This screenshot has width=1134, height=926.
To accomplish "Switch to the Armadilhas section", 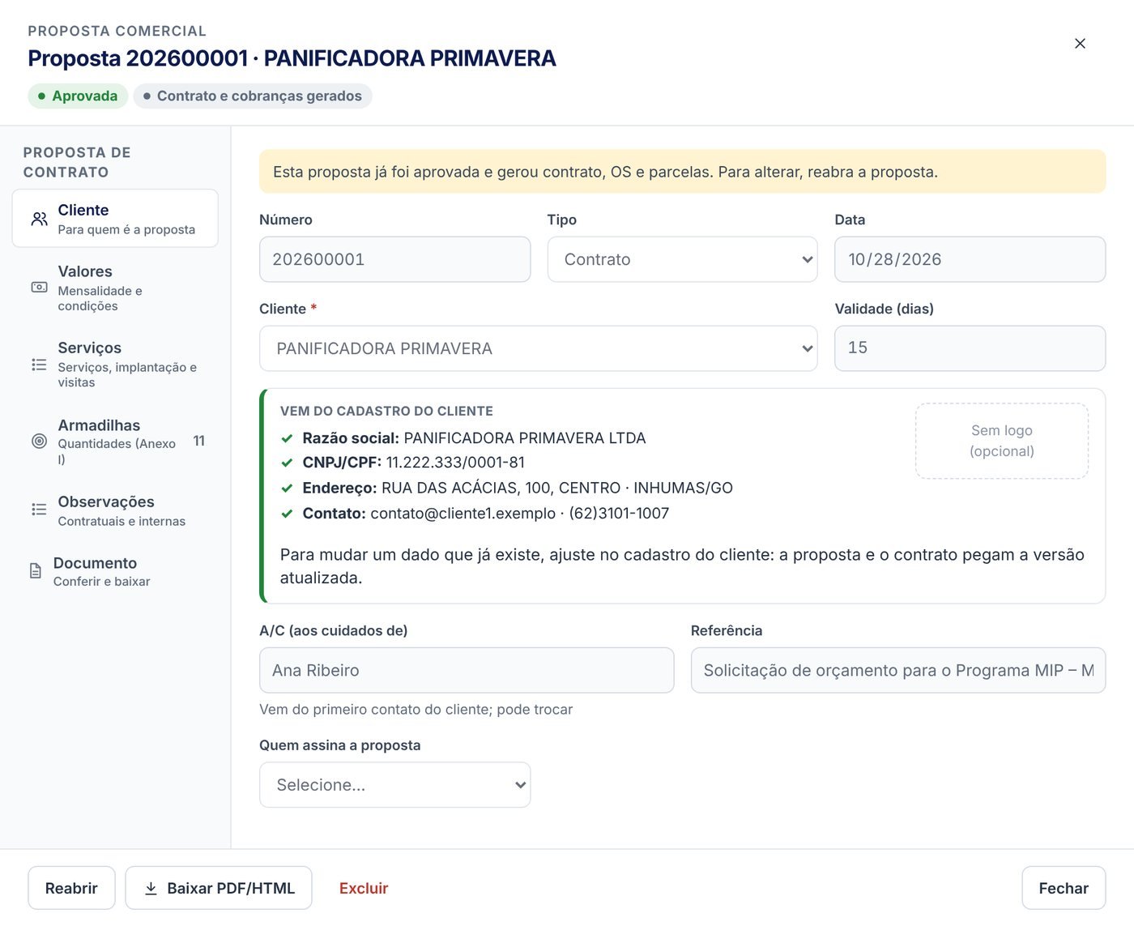I will (x=115, y=441).
